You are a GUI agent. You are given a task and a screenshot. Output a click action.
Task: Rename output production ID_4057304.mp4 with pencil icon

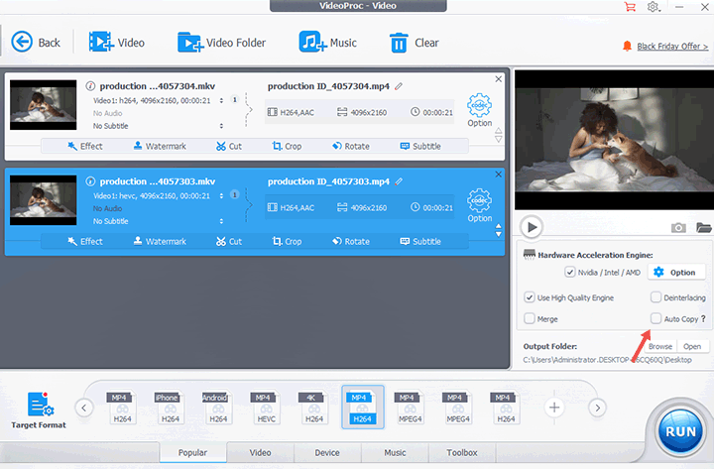pos(399,86)
